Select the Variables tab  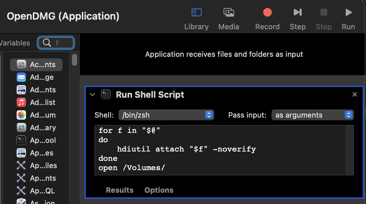(15, 43)
